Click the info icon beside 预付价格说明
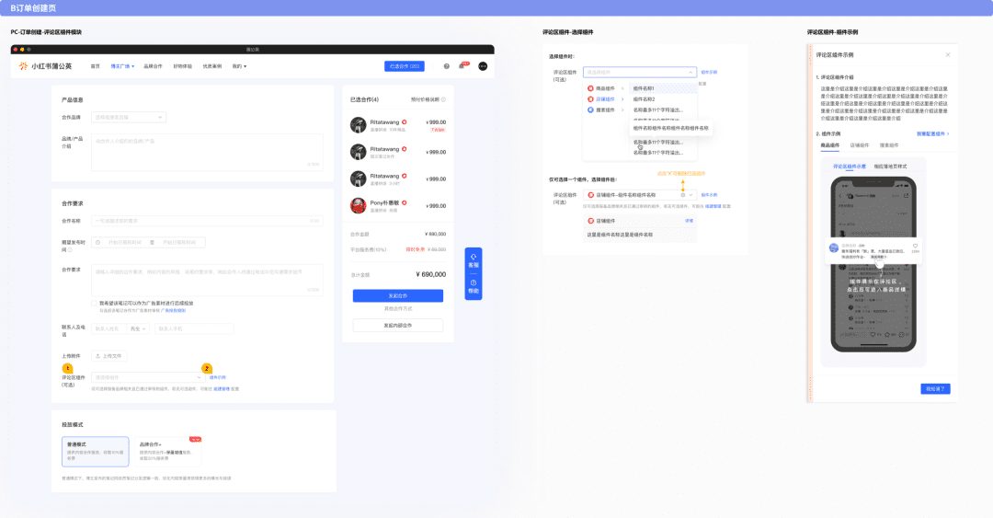The image size is (993, 518). click(x=443, y=99)
